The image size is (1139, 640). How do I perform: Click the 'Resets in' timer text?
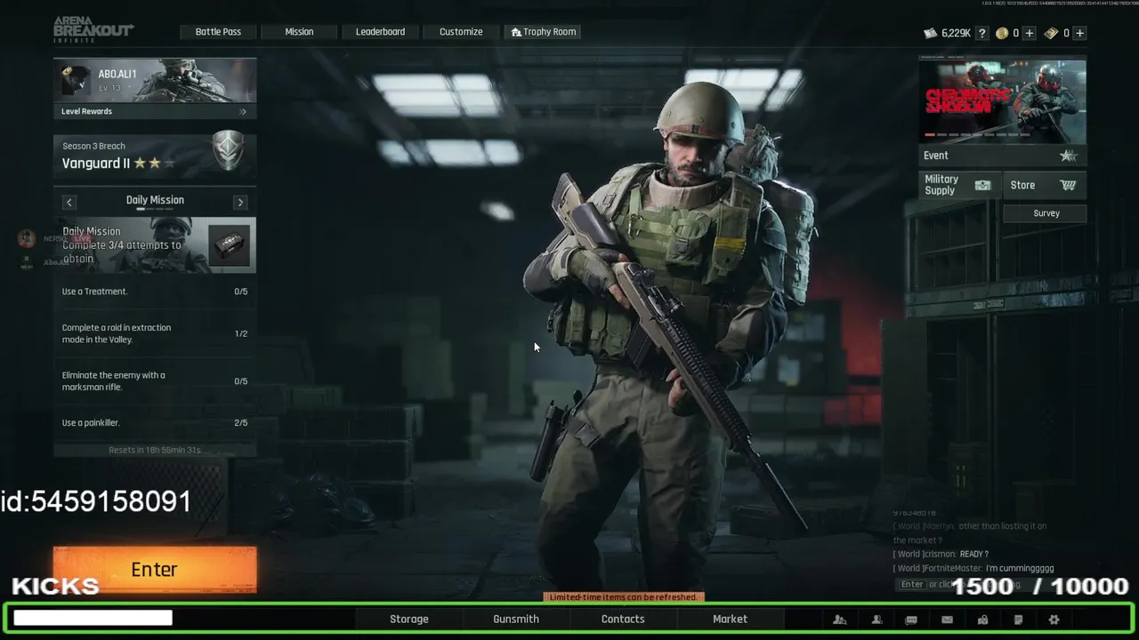click(155, 450)
